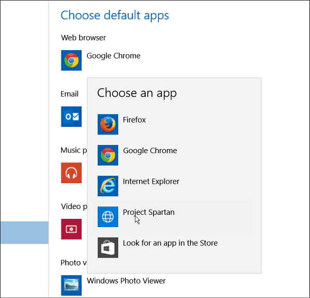Click the Windows Photo Viewer icon
This screenshot has height=298, width=310.
[71, 286]
